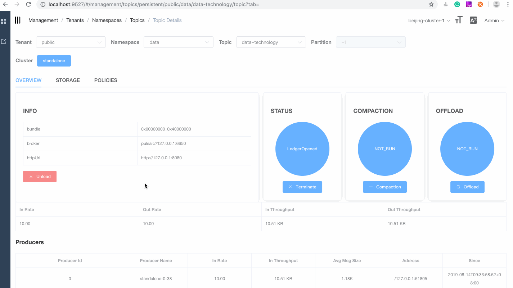Viewport: 513px width, 288px height.
Task: Click inside the browser address bar
Action: [x=216, y=4]
